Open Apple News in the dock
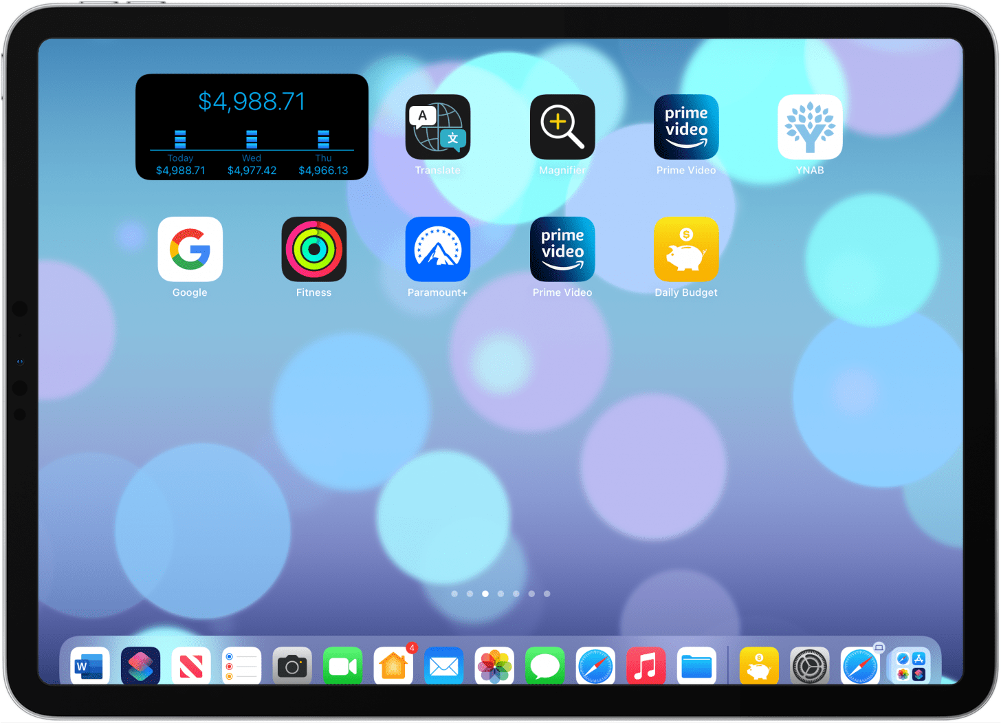1001x723 pixels. pyautogui.click(x=190, y=665)
